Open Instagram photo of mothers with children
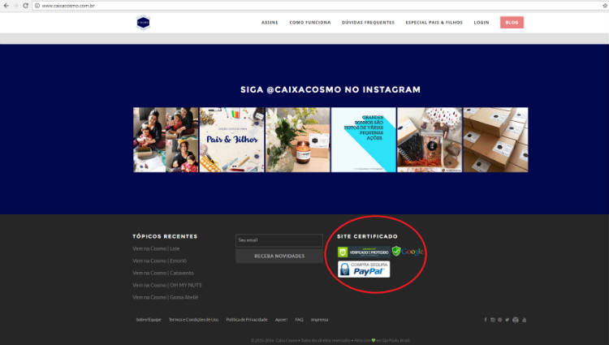Image resolution: width=609 pixels, height=345 pixels. click(x=166, y=140)
